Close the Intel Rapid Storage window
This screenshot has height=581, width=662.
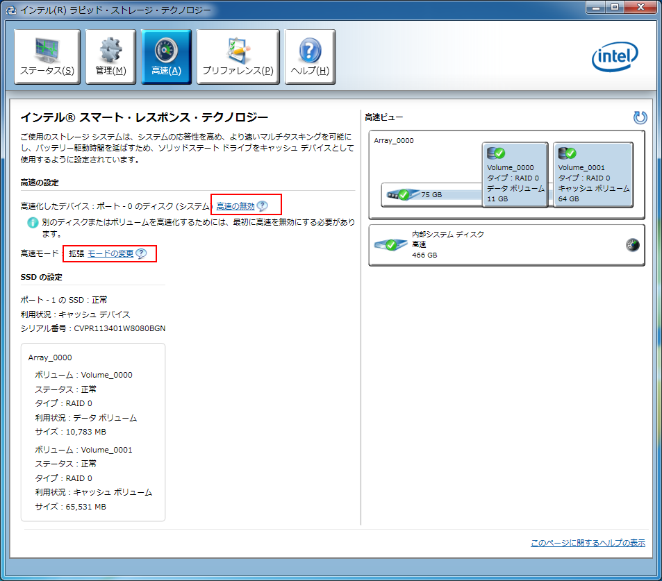click(640, 7)
